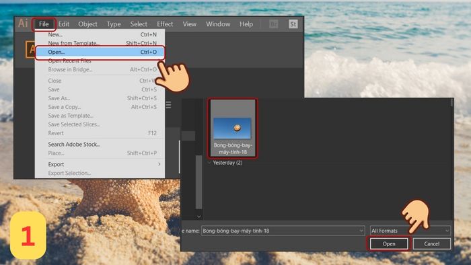Click the Cancel button in dialog
Viewport: 471px width, 265px height.
coord(432,243)
